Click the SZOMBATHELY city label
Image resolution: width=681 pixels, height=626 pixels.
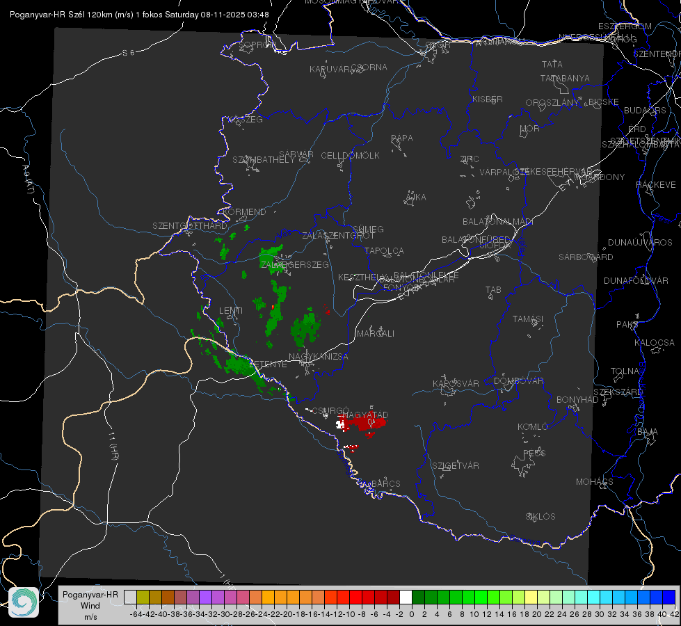click(264, 159)
